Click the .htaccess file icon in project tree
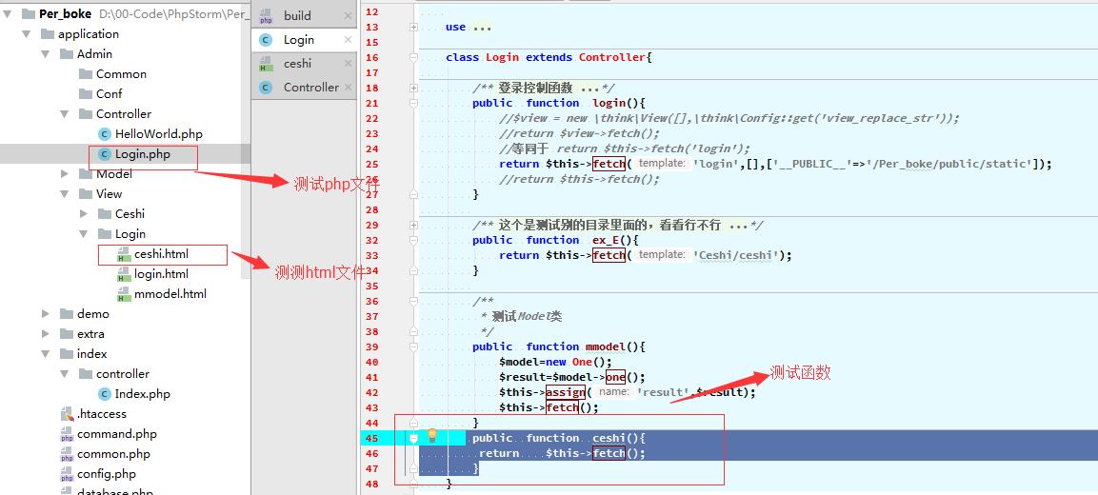 (67, 414)
